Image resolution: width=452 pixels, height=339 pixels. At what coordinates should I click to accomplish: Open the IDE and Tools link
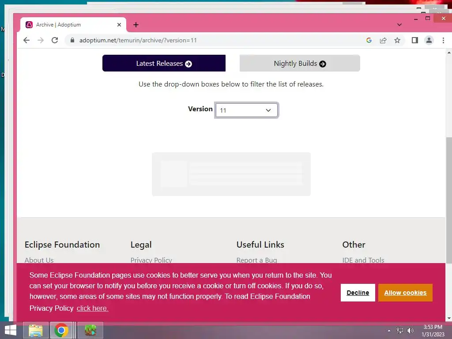pyautogui.click(x=363, y=260)
